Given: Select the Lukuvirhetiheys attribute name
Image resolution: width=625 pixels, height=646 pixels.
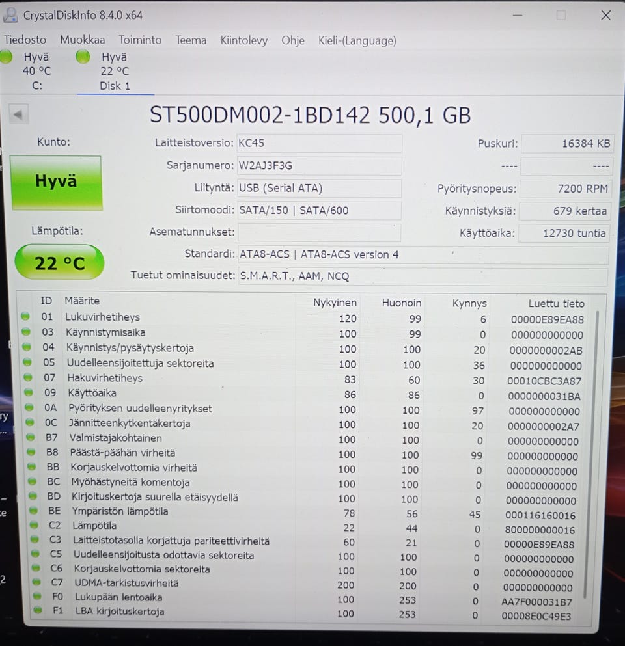Looking at the screenshot, I should (102, 317).
